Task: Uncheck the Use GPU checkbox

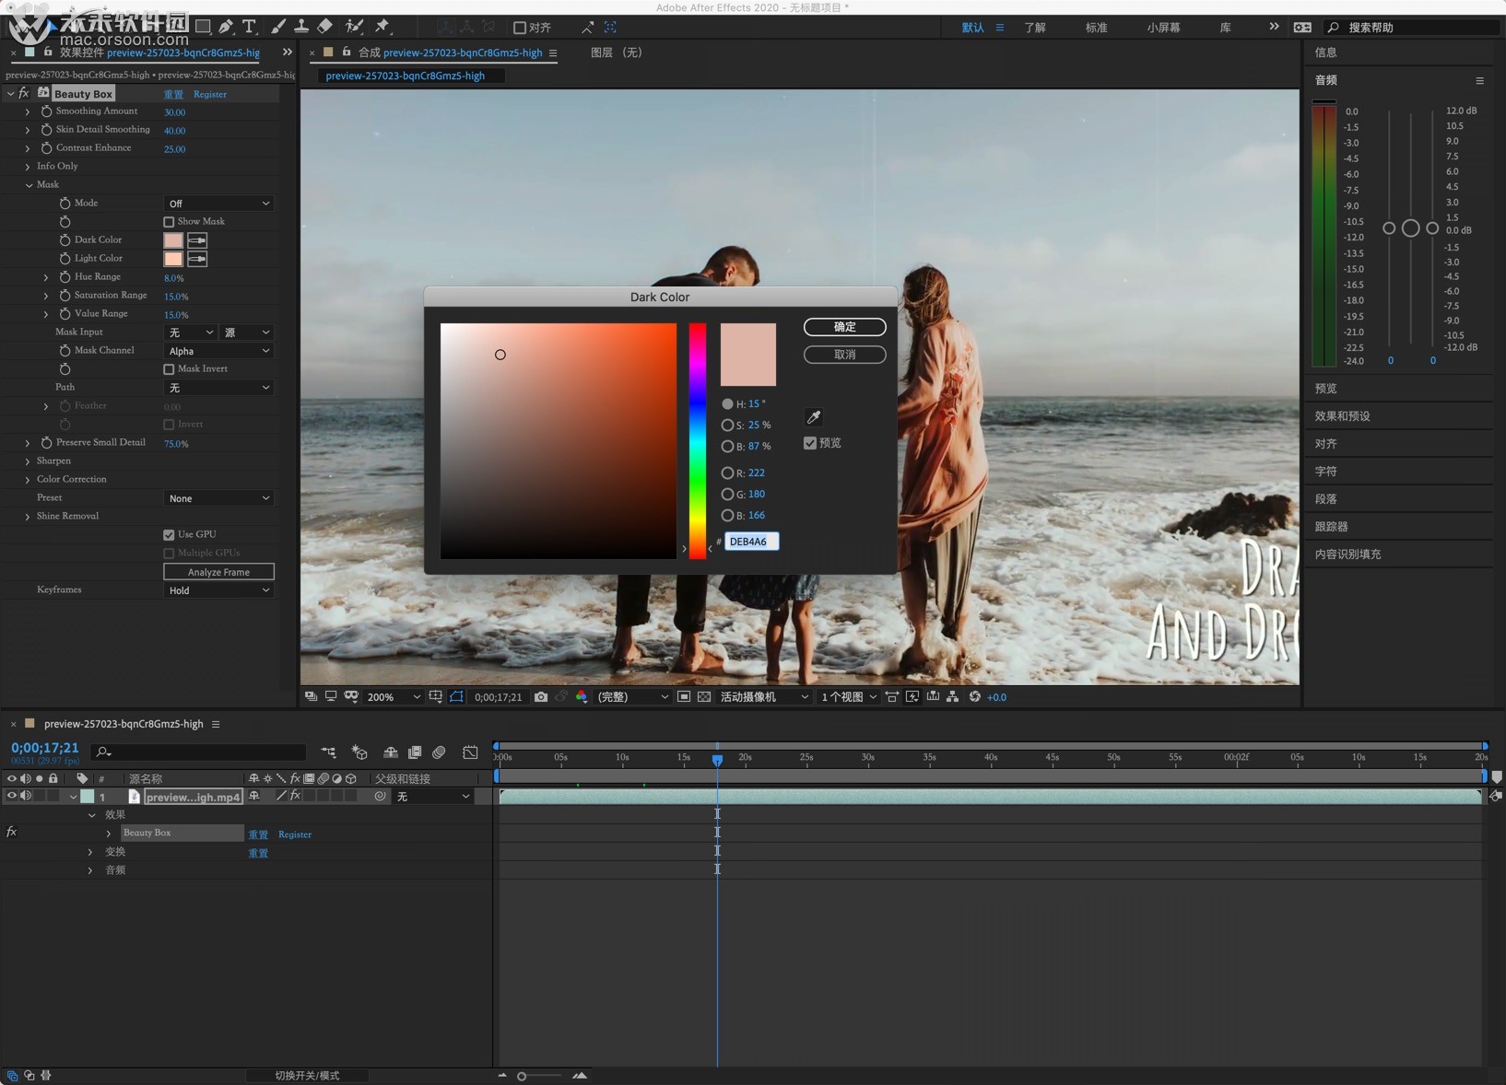Action: click(169, 535)
